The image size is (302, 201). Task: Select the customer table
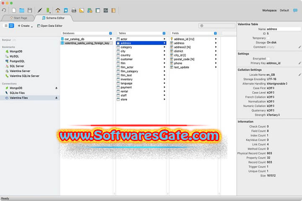[x=141, y=59]
